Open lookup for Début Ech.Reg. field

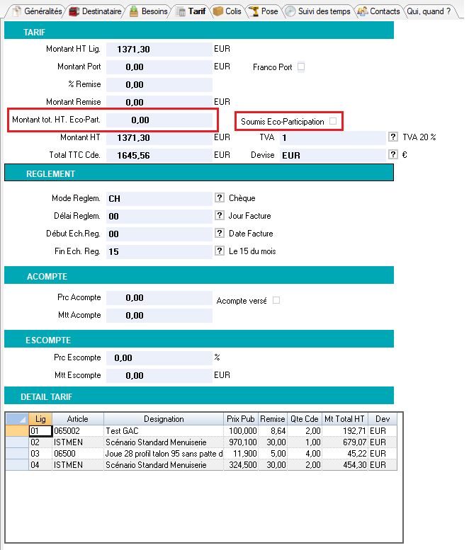coord(219,234)
